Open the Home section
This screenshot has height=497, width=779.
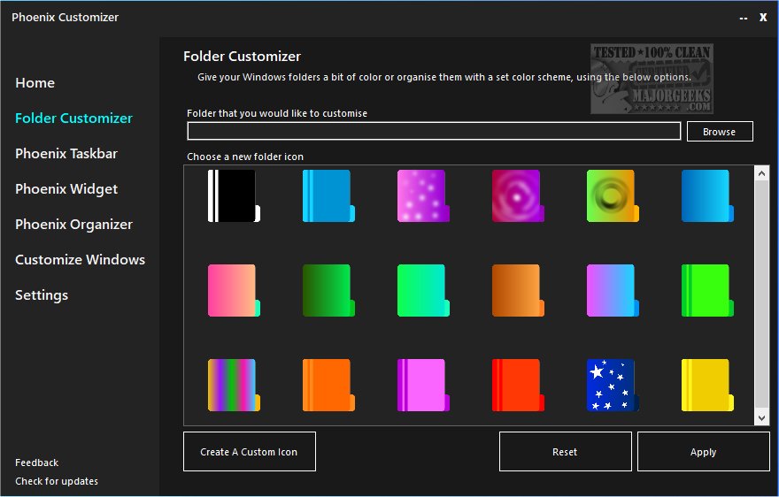click(x=35, y=83)
